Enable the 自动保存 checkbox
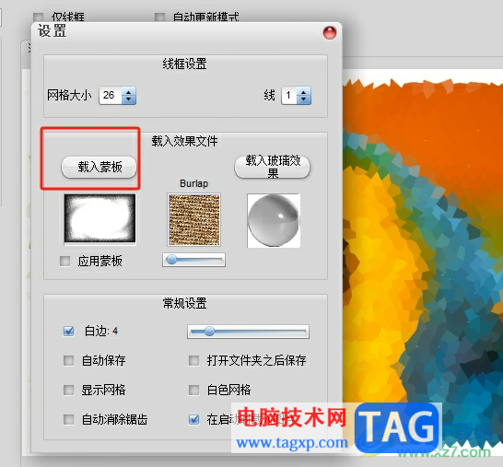The height and width of the screenshot is (467, 503). tap(69, 360)
